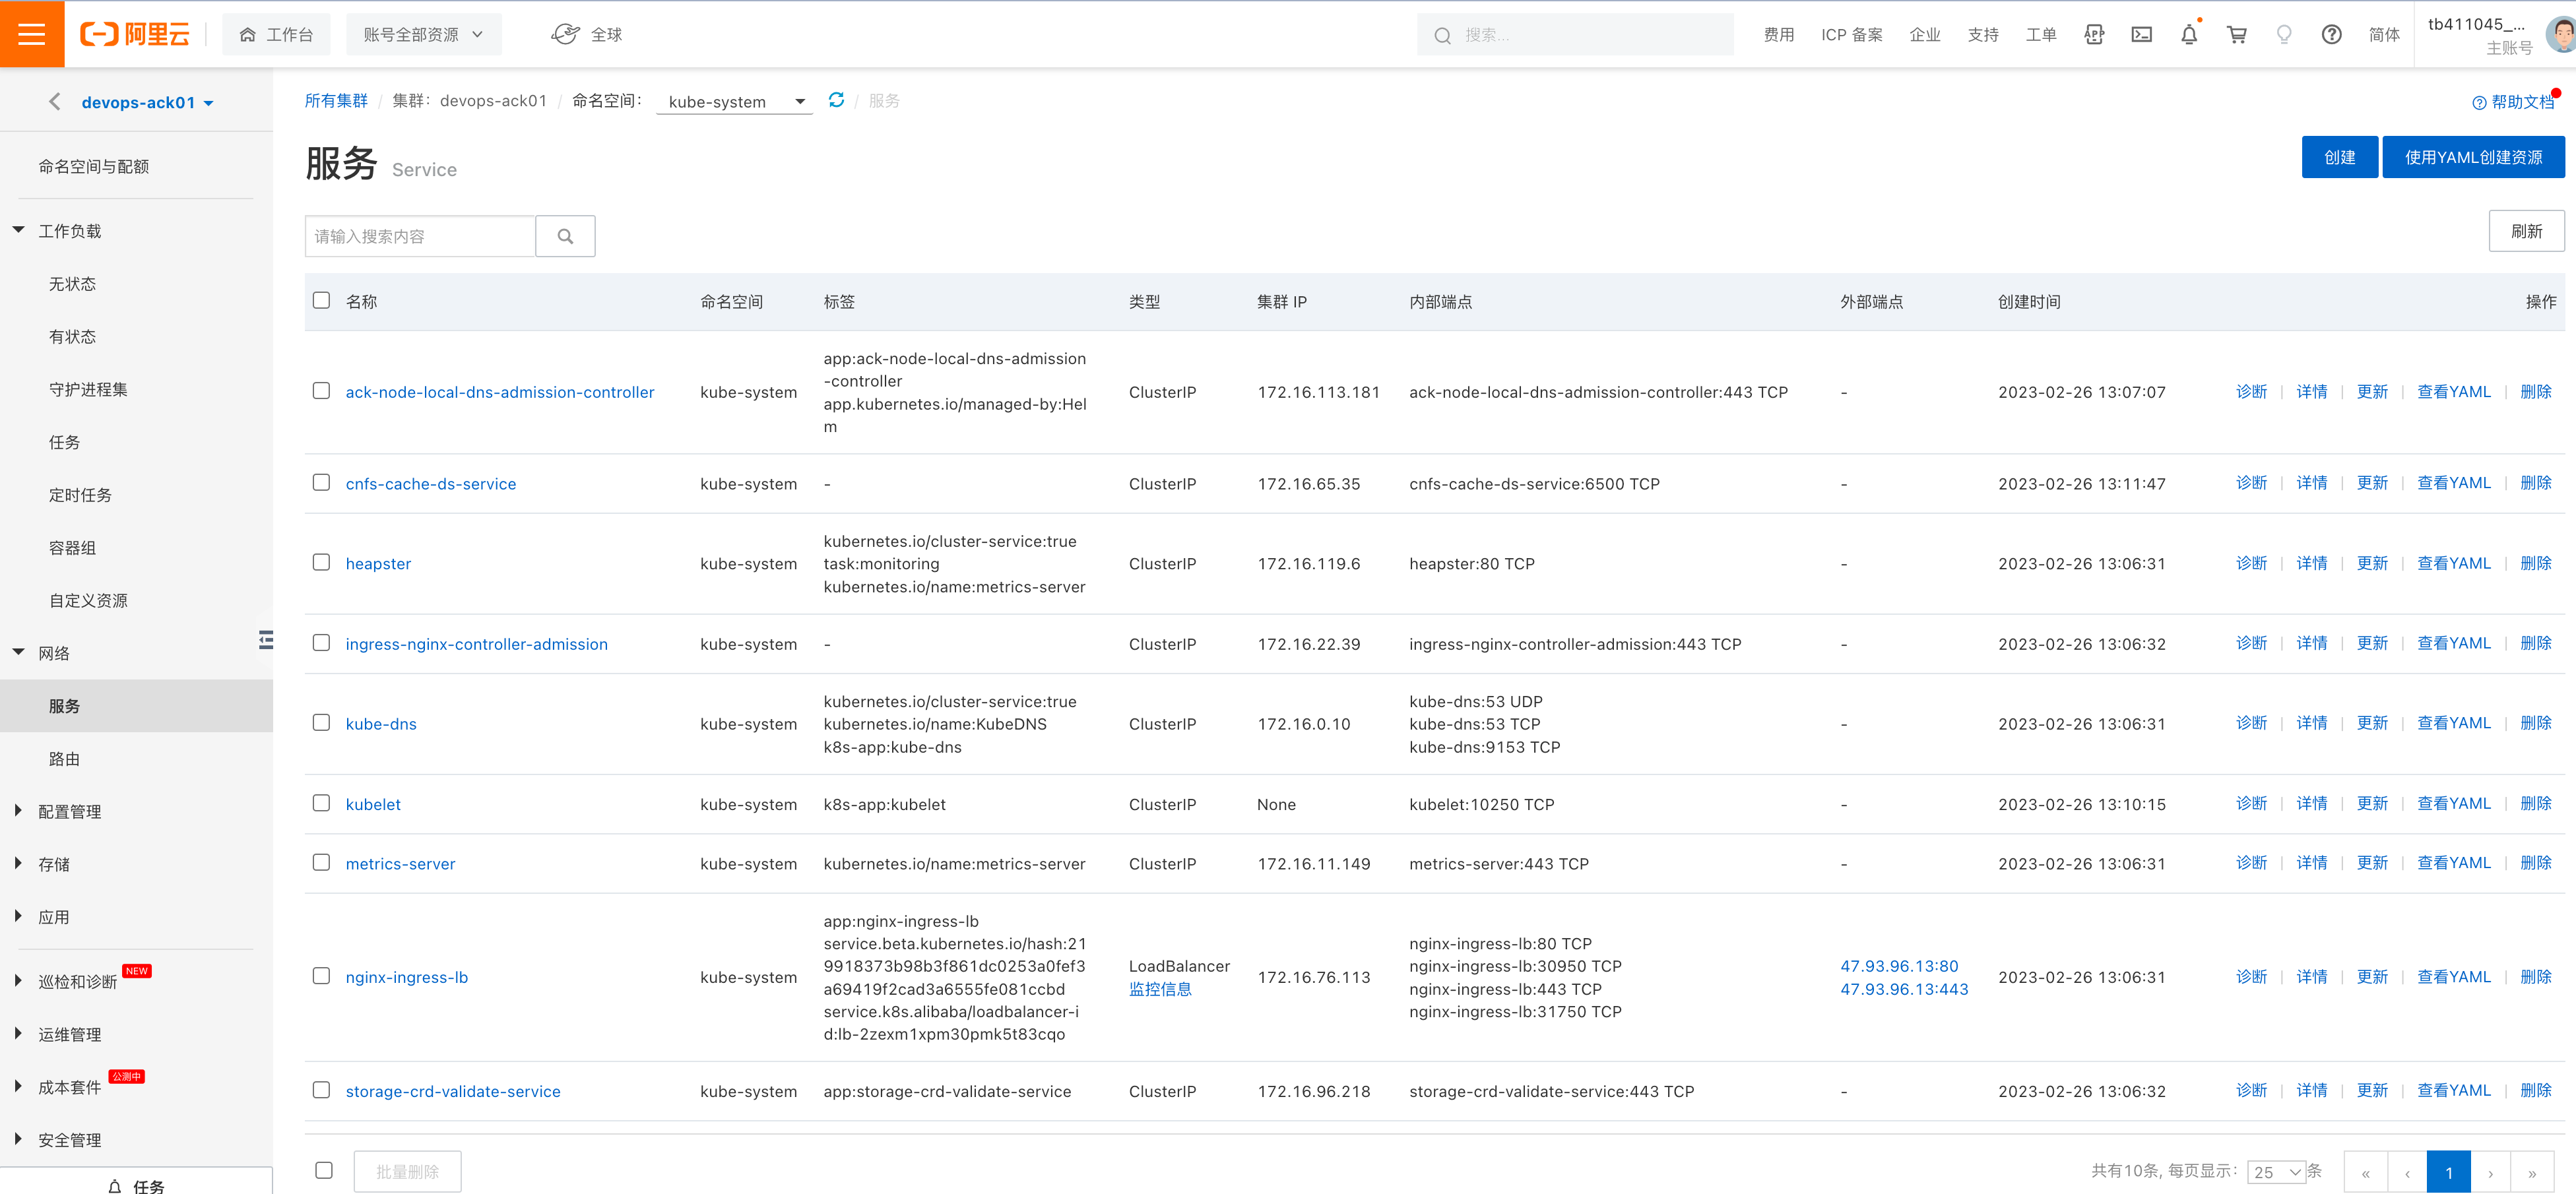Collapse the sidebar using handle icon

265,640
